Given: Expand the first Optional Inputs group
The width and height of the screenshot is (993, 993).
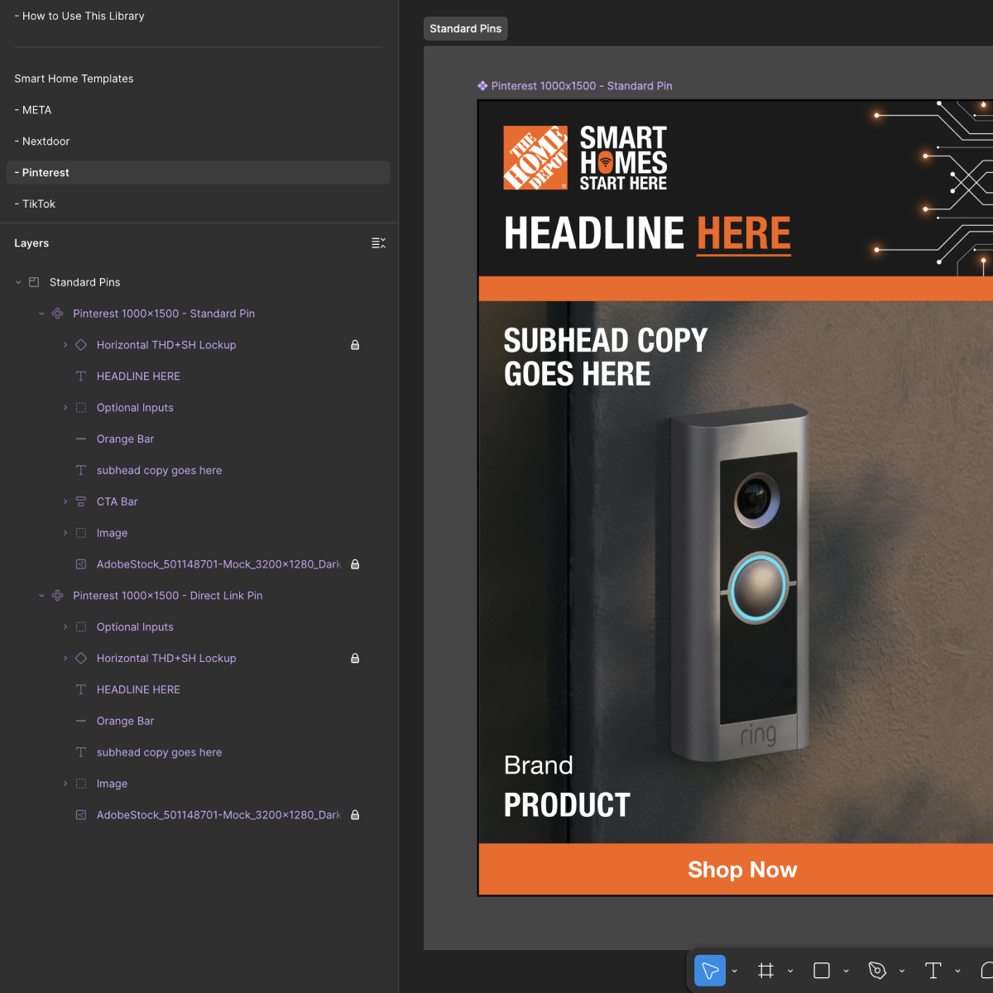Looking at the screenshot, I should 65,408.
